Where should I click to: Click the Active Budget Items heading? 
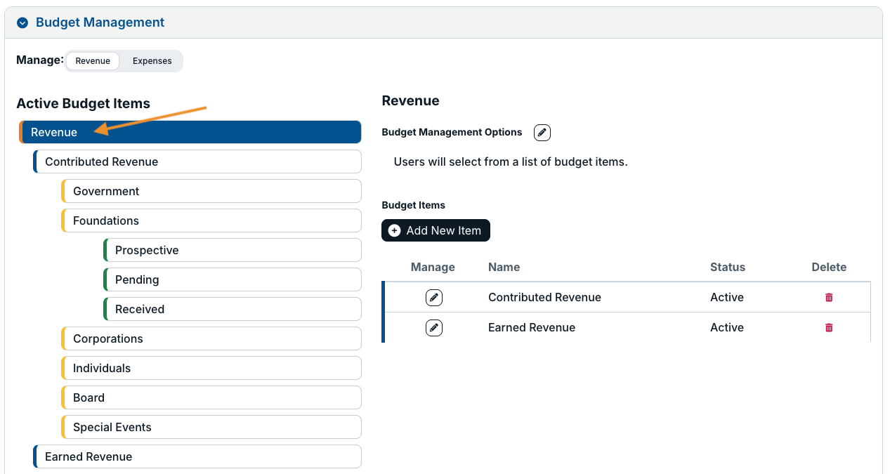pos(83,103)
